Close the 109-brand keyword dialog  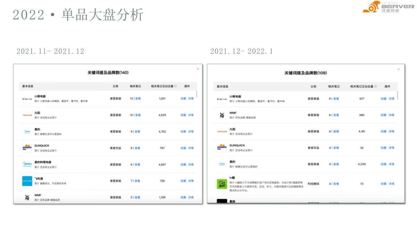tap(398, 69)
